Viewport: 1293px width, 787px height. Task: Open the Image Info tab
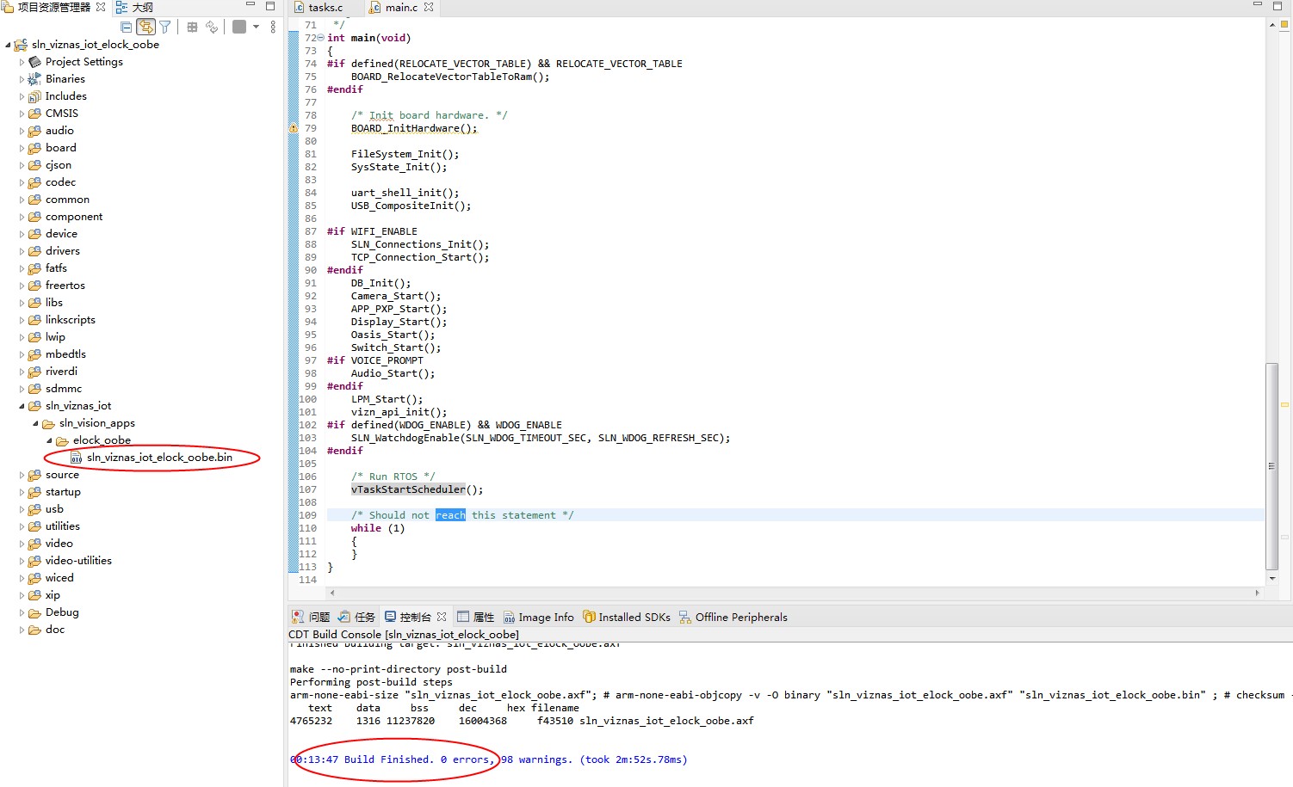point(538,617)
